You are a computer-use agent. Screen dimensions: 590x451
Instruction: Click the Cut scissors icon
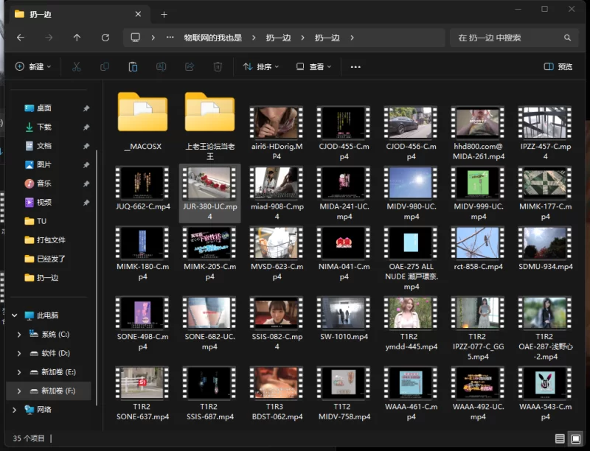click(x=77, y=67)
